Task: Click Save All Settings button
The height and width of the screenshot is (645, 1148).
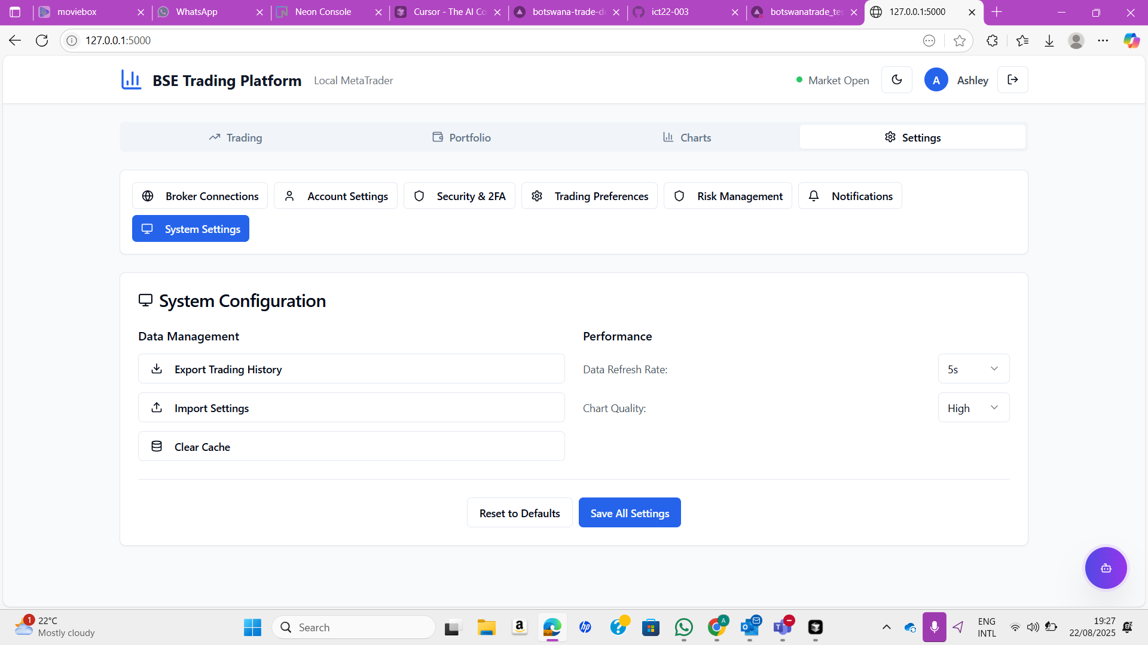Action: coord(629,513)
